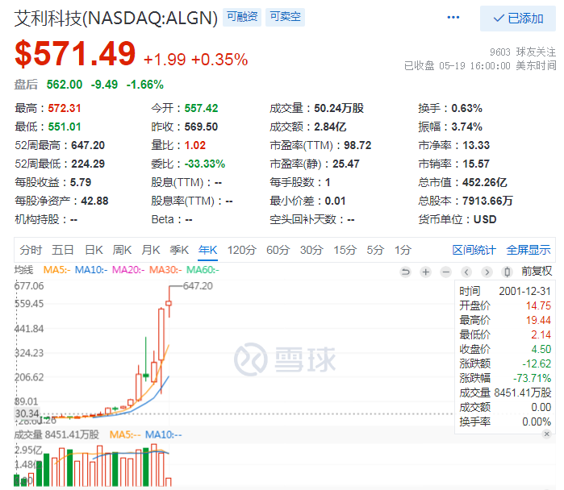
Task: Click the 时间 2001-12-31 row in panel
Action: [505, 291]
